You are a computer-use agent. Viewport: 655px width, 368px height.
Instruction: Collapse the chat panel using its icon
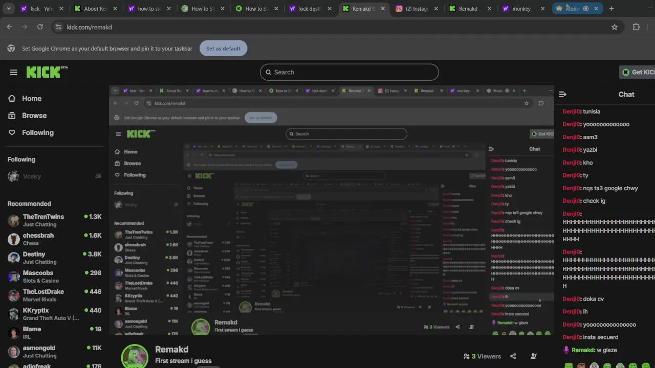point(562,94)
